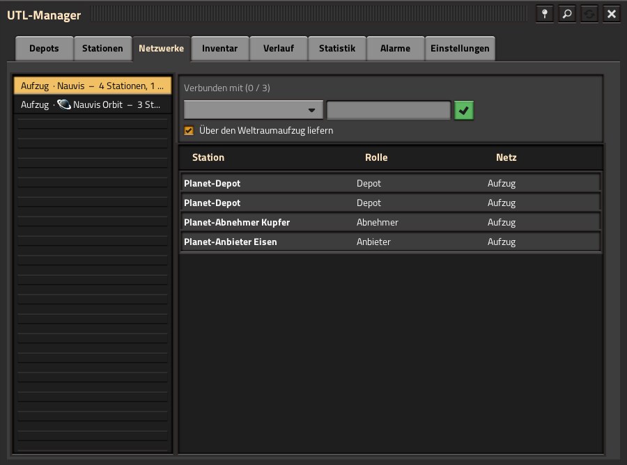Switch to the Stationen tab
Screen dimensions: 627x465
[x=103, y=48]
